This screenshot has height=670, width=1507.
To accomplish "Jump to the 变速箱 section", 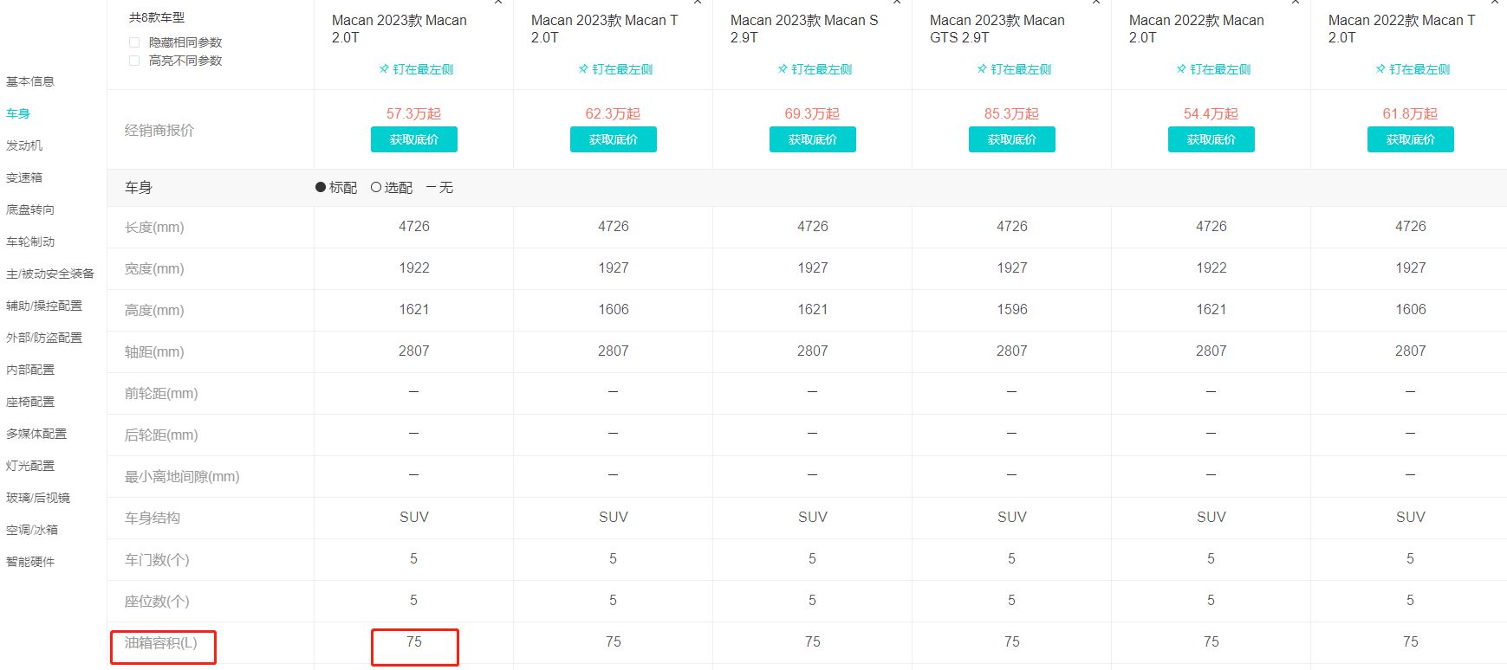I will 24,177.
